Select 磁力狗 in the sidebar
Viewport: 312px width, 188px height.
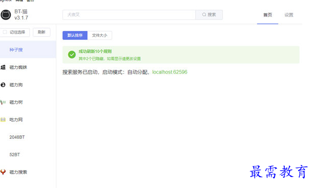coord(28,85)
